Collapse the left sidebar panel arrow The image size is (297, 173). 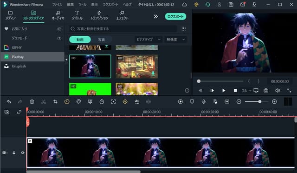[66, 60]
